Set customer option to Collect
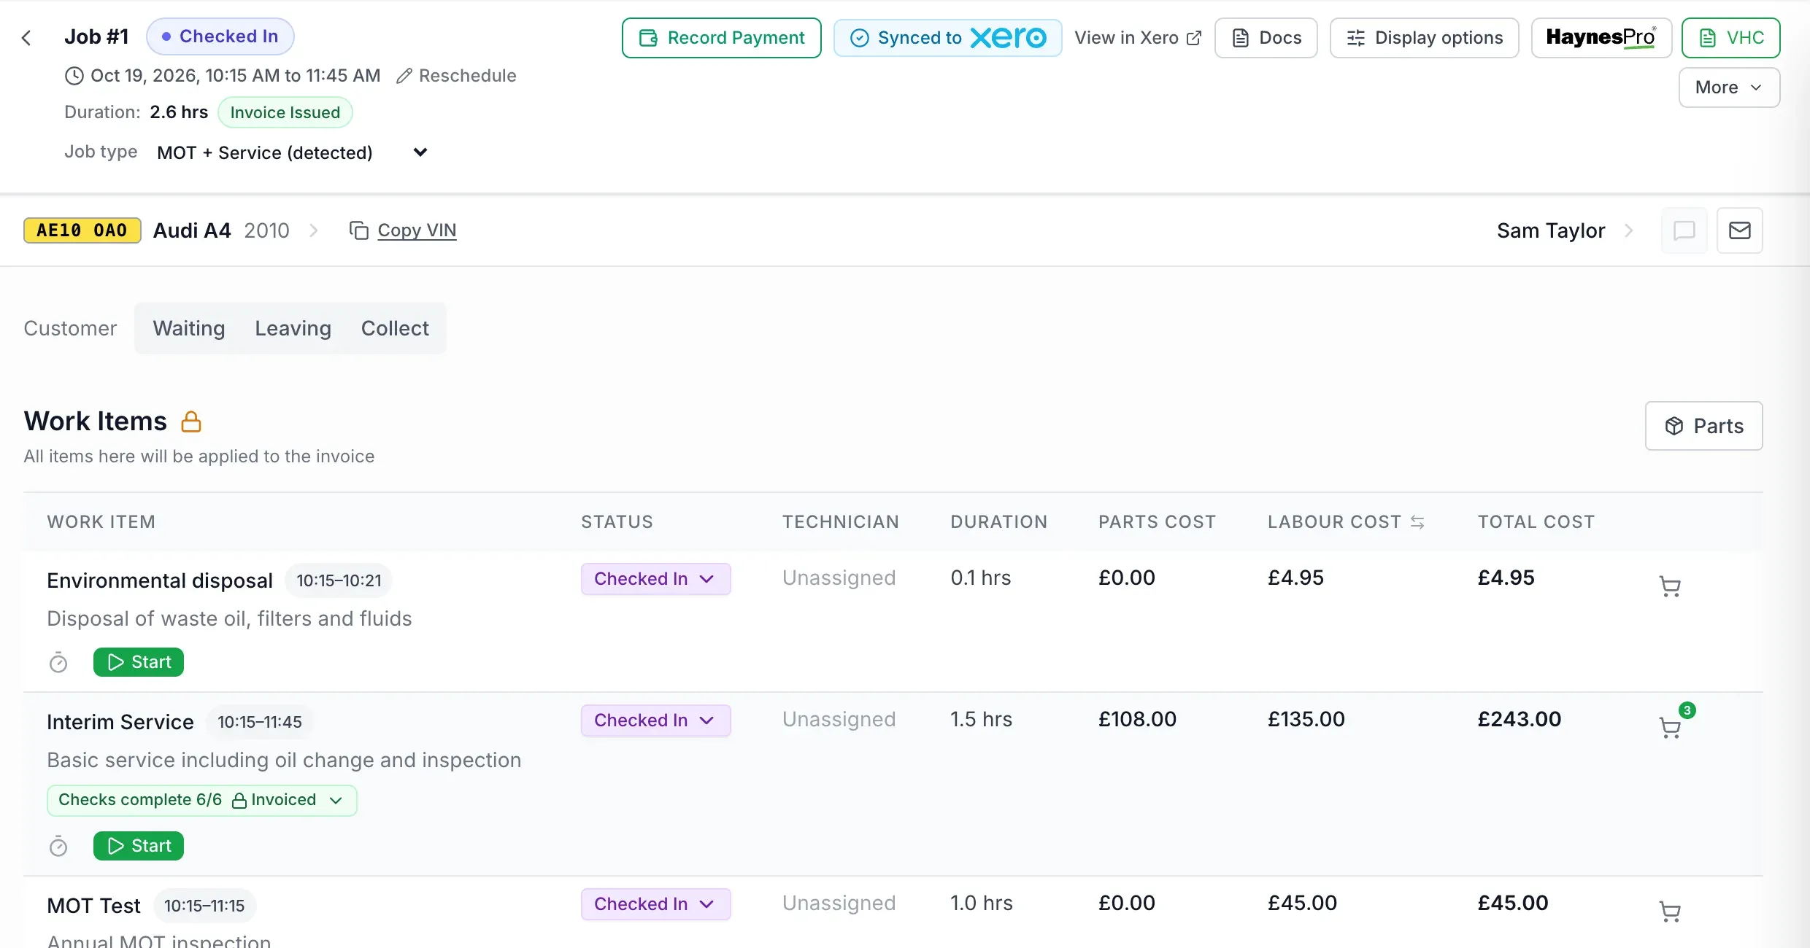Image resolution: width=1810 pixels, height=948 pixels. click(x=395, y=328)
